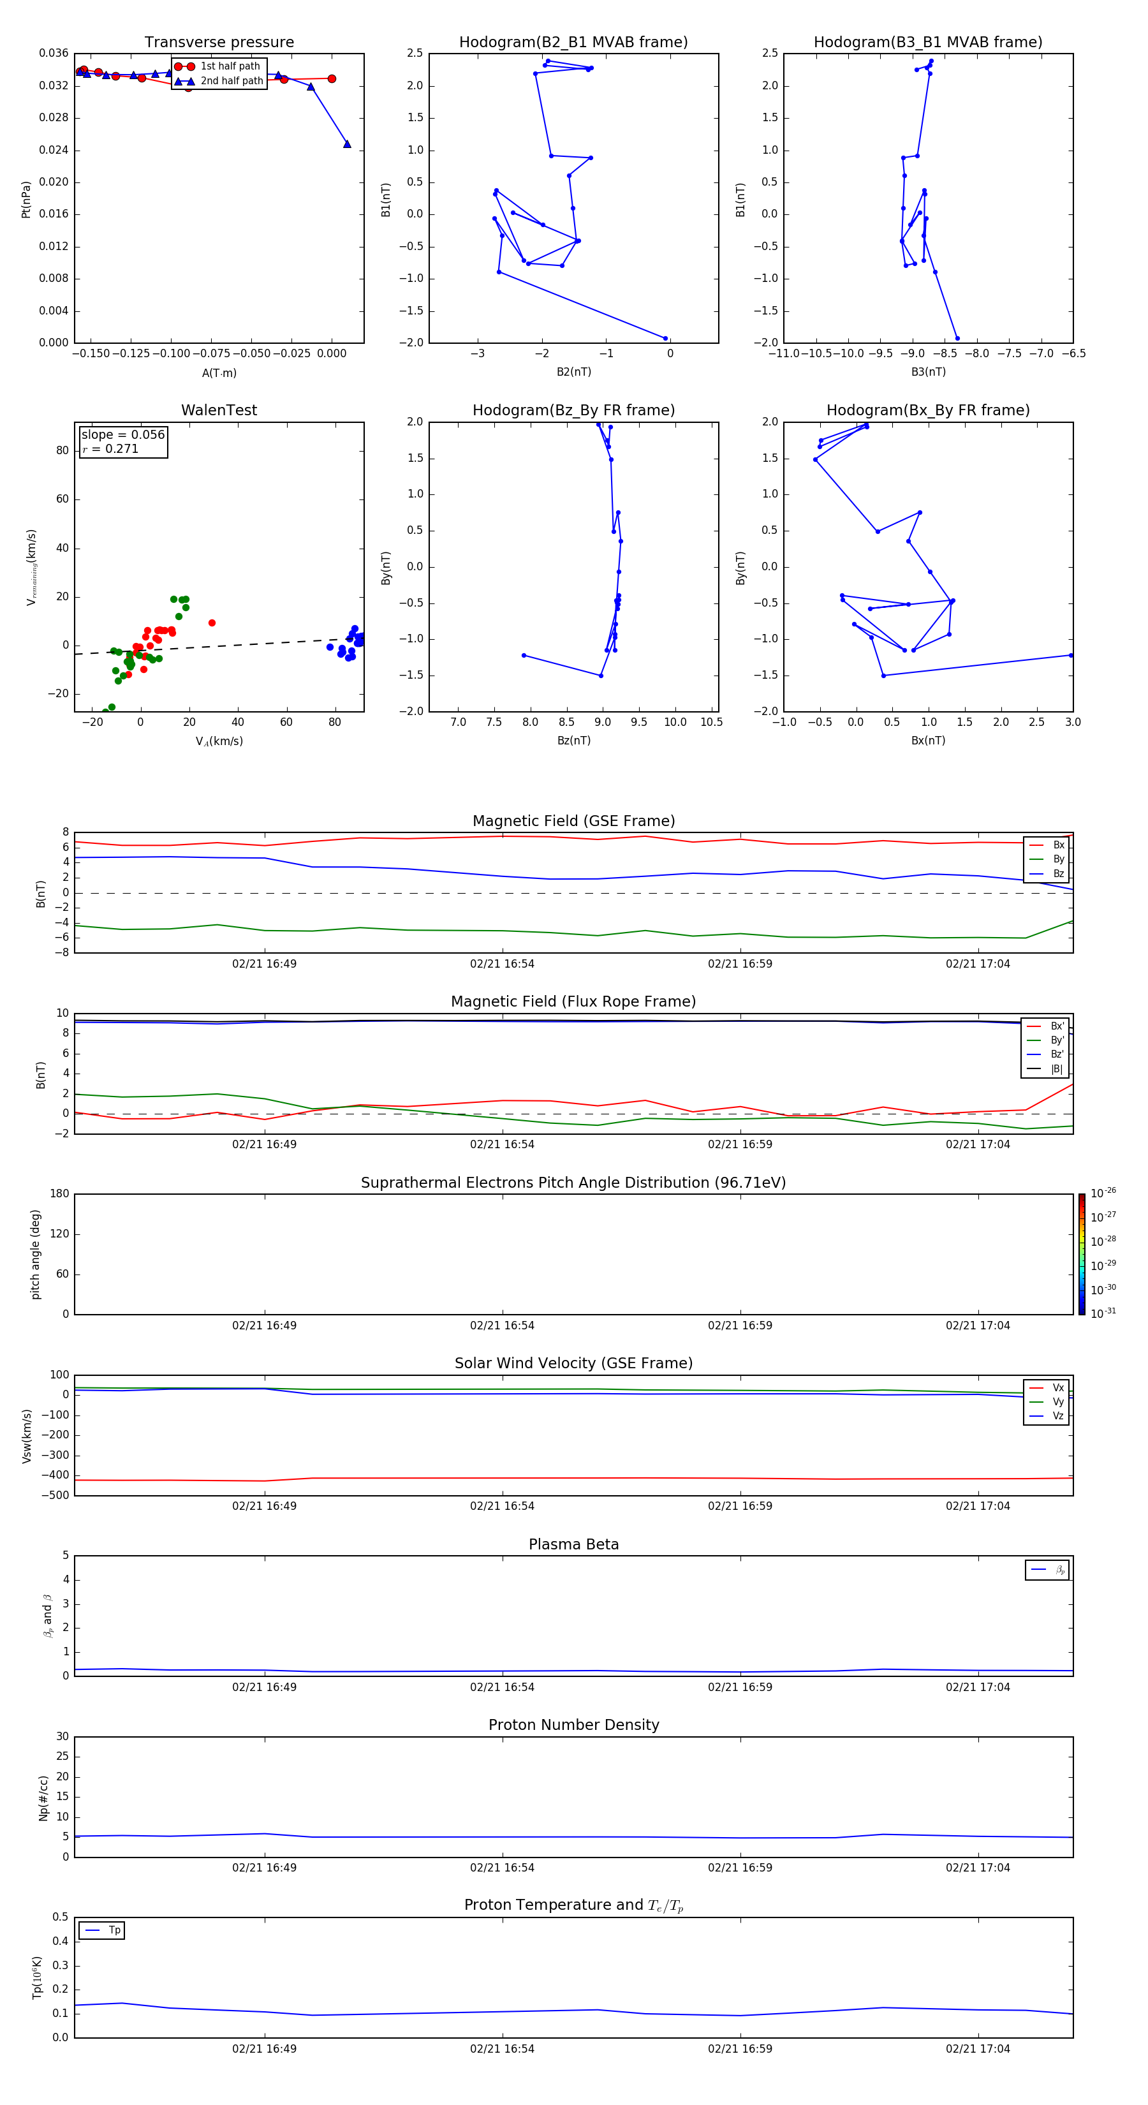Viewport: 1148px width, 2105px height.
Task: Click the pitch angle colorbar
Action: pos(1082,1254)
